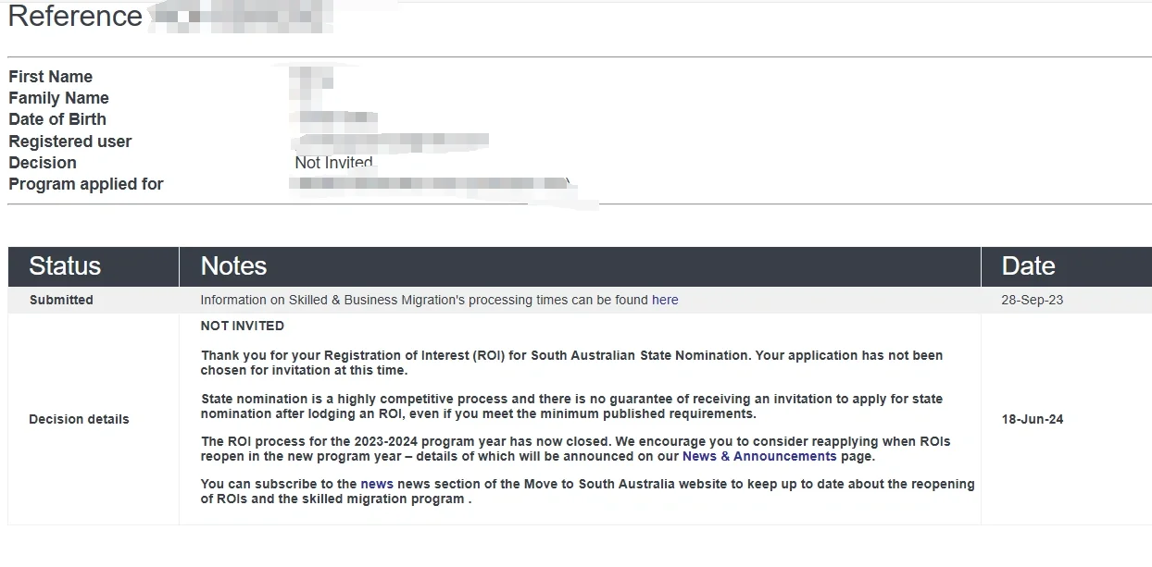
Task: Click the Date of Birth label
Action: point(57,119)
